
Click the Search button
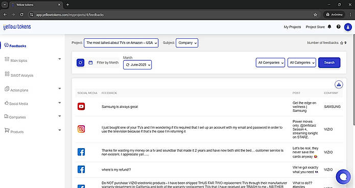point(329,62)
